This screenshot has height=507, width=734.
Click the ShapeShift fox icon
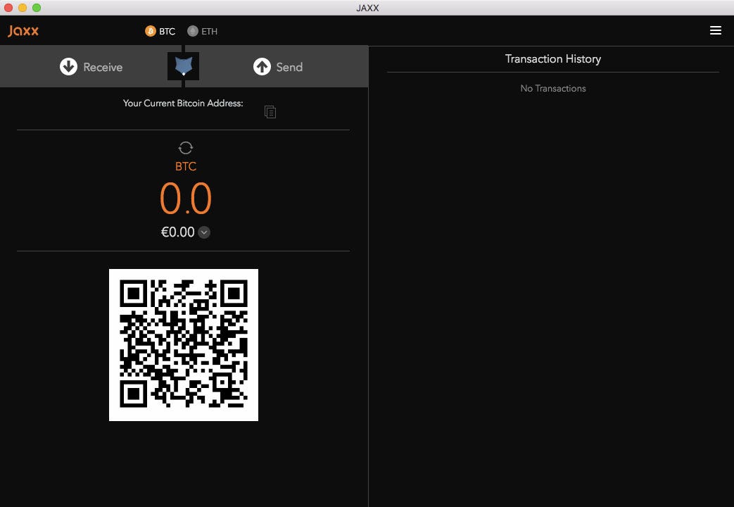184,66
